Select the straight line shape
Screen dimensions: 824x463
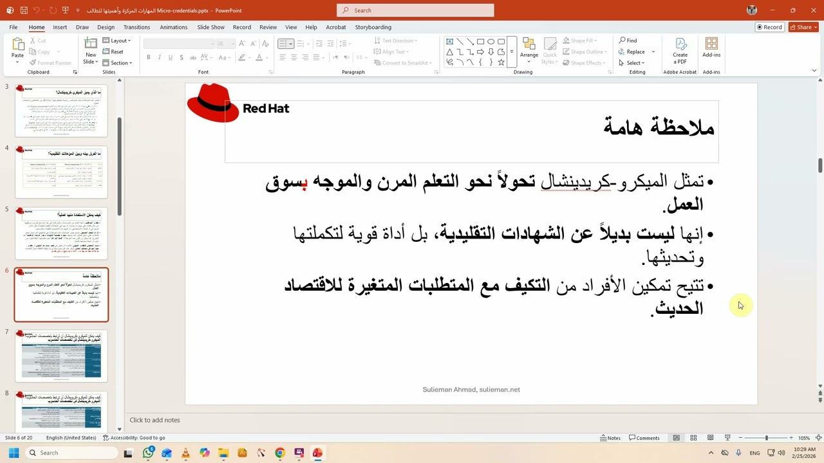point(460,42)
